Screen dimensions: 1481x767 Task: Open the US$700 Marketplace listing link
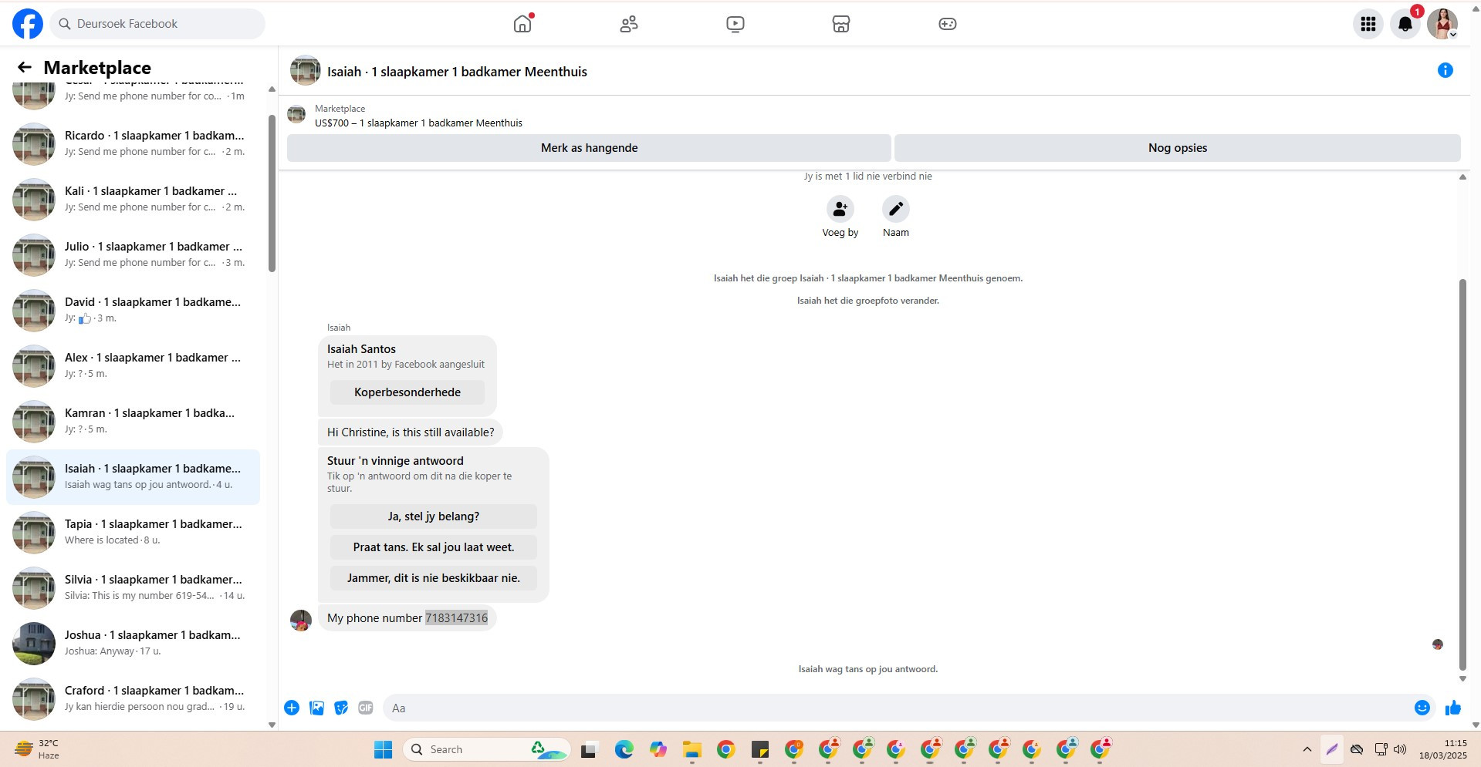tap(418, 123)
